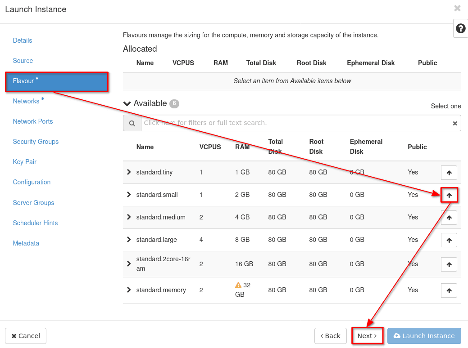
Task: Click up arrow for standard.memory flavour
Action: (x=449, y=290)
